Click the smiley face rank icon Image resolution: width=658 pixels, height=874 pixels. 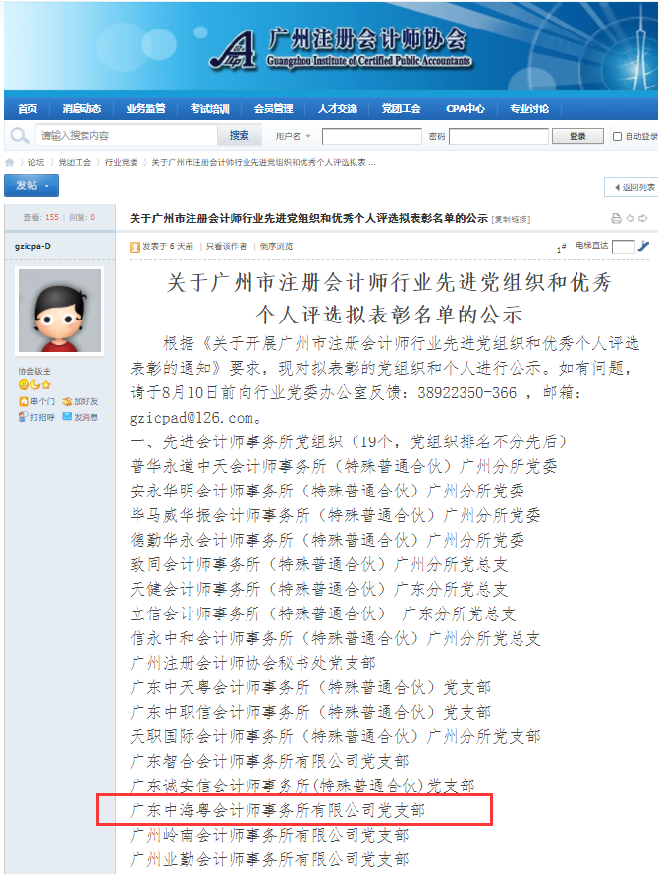(x=24, y=385)
